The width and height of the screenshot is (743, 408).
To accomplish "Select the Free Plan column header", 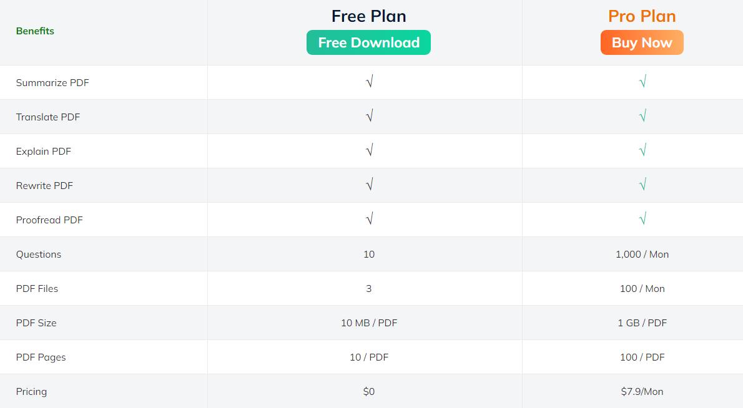I will (368, 16).
